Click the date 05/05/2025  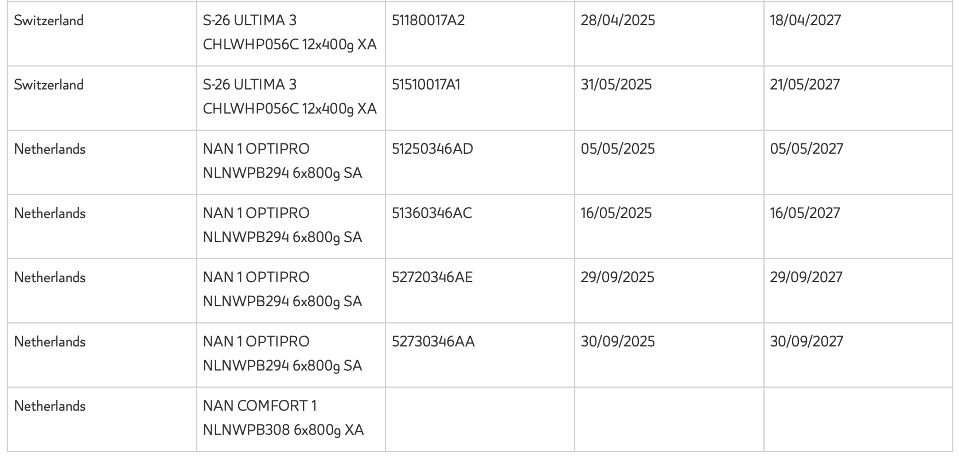617,149
